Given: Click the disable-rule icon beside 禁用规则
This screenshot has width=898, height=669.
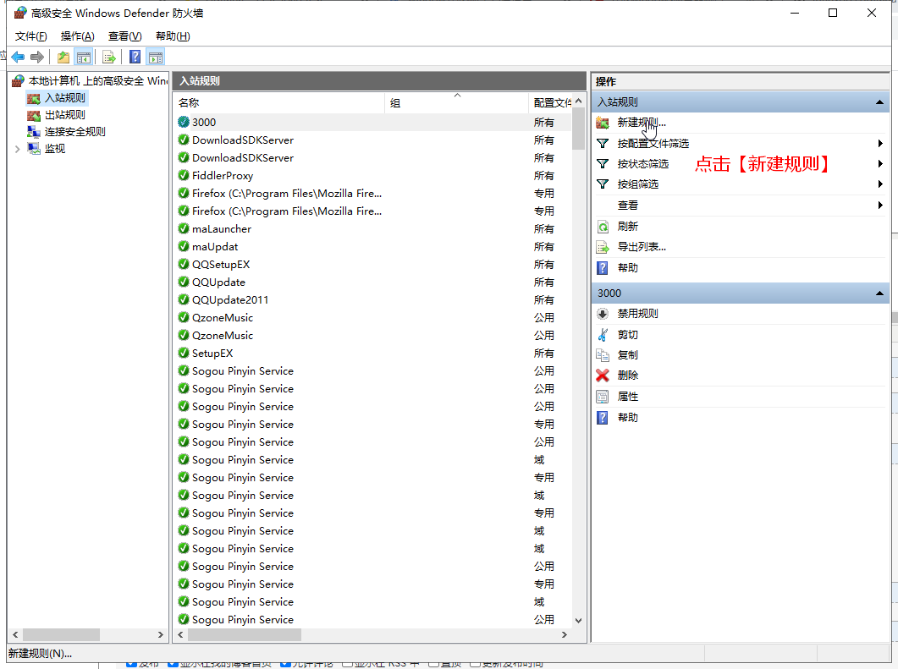Looking at the screenshot, I should click(x=603, y=314).
